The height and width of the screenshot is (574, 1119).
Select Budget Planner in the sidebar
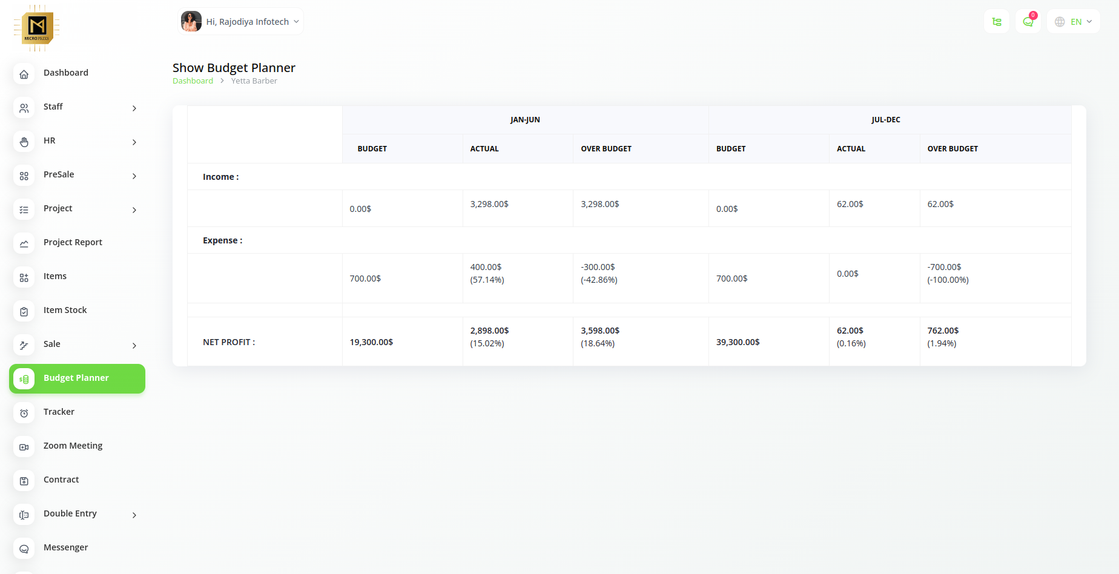tap(77, 378)
